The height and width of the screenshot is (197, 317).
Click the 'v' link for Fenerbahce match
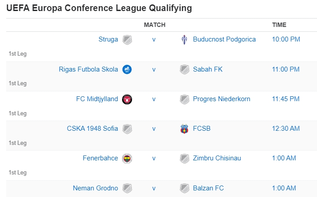pyautogui.click(x=154, y=158)
